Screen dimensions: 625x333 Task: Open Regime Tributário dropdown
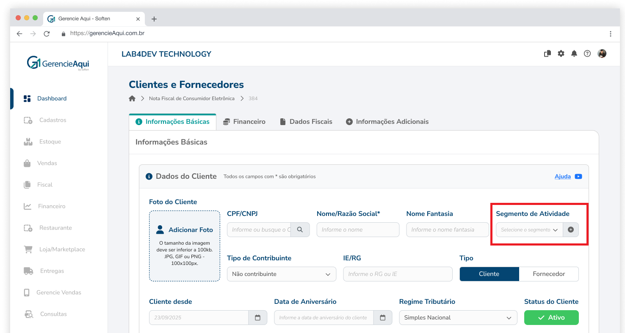click(458, 318)
